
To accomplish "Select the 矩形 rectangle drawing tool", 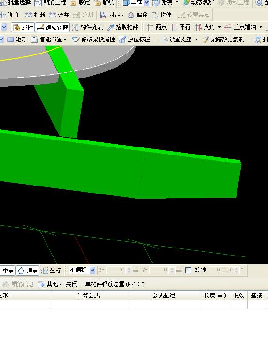I will pyautogui.click(x=17, y=39).
